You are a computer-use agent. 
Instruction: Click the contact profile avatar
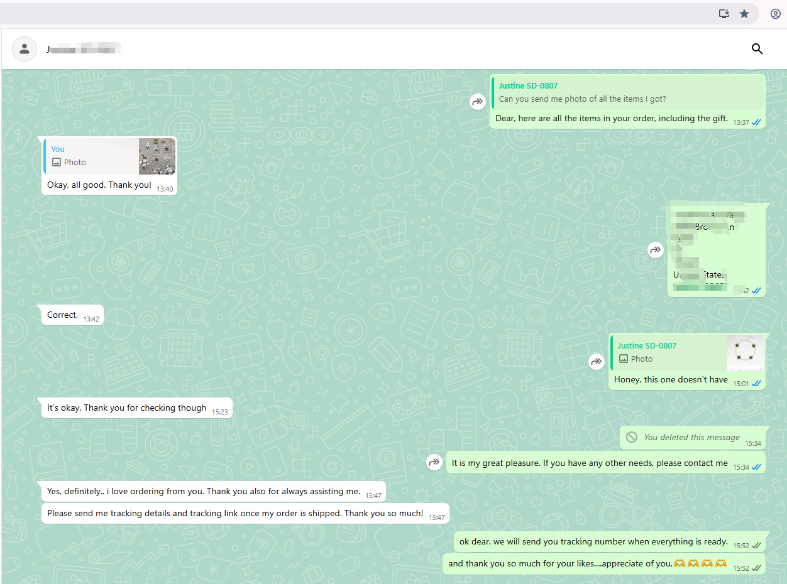coord(25,49)
